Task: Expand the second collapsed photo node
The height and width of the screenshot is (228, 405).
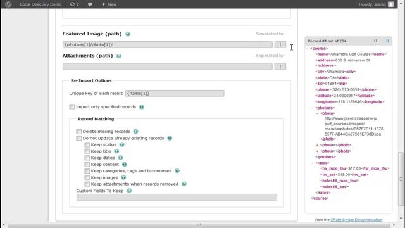Action: (317, 145)
